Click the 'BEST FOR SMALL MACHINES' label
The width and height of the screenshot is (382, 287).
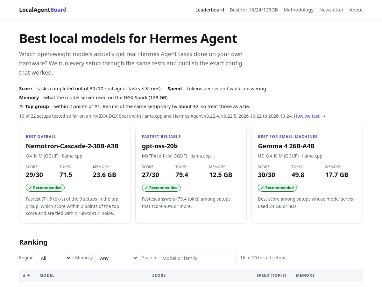click(x=288, y=136)
